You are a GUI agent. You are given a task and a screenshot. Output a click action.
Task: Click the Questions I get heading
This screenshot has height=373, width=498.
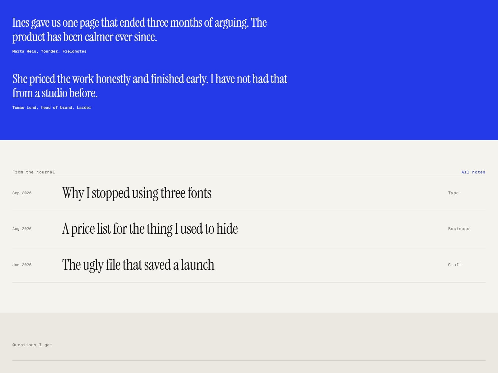[32, 345]
